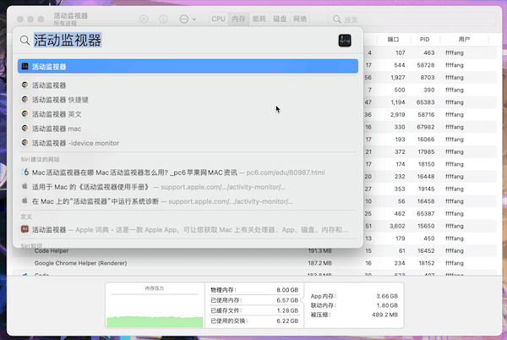
Task: Click PID value 67982
Action: click(x=426, y=127)
